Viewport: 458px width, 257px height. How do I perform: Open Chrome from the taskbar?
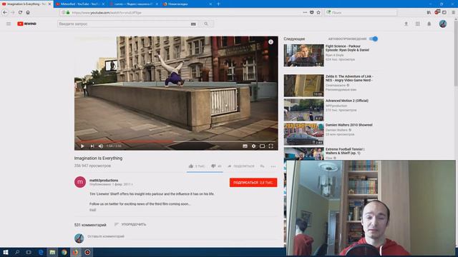click(64, 252)
